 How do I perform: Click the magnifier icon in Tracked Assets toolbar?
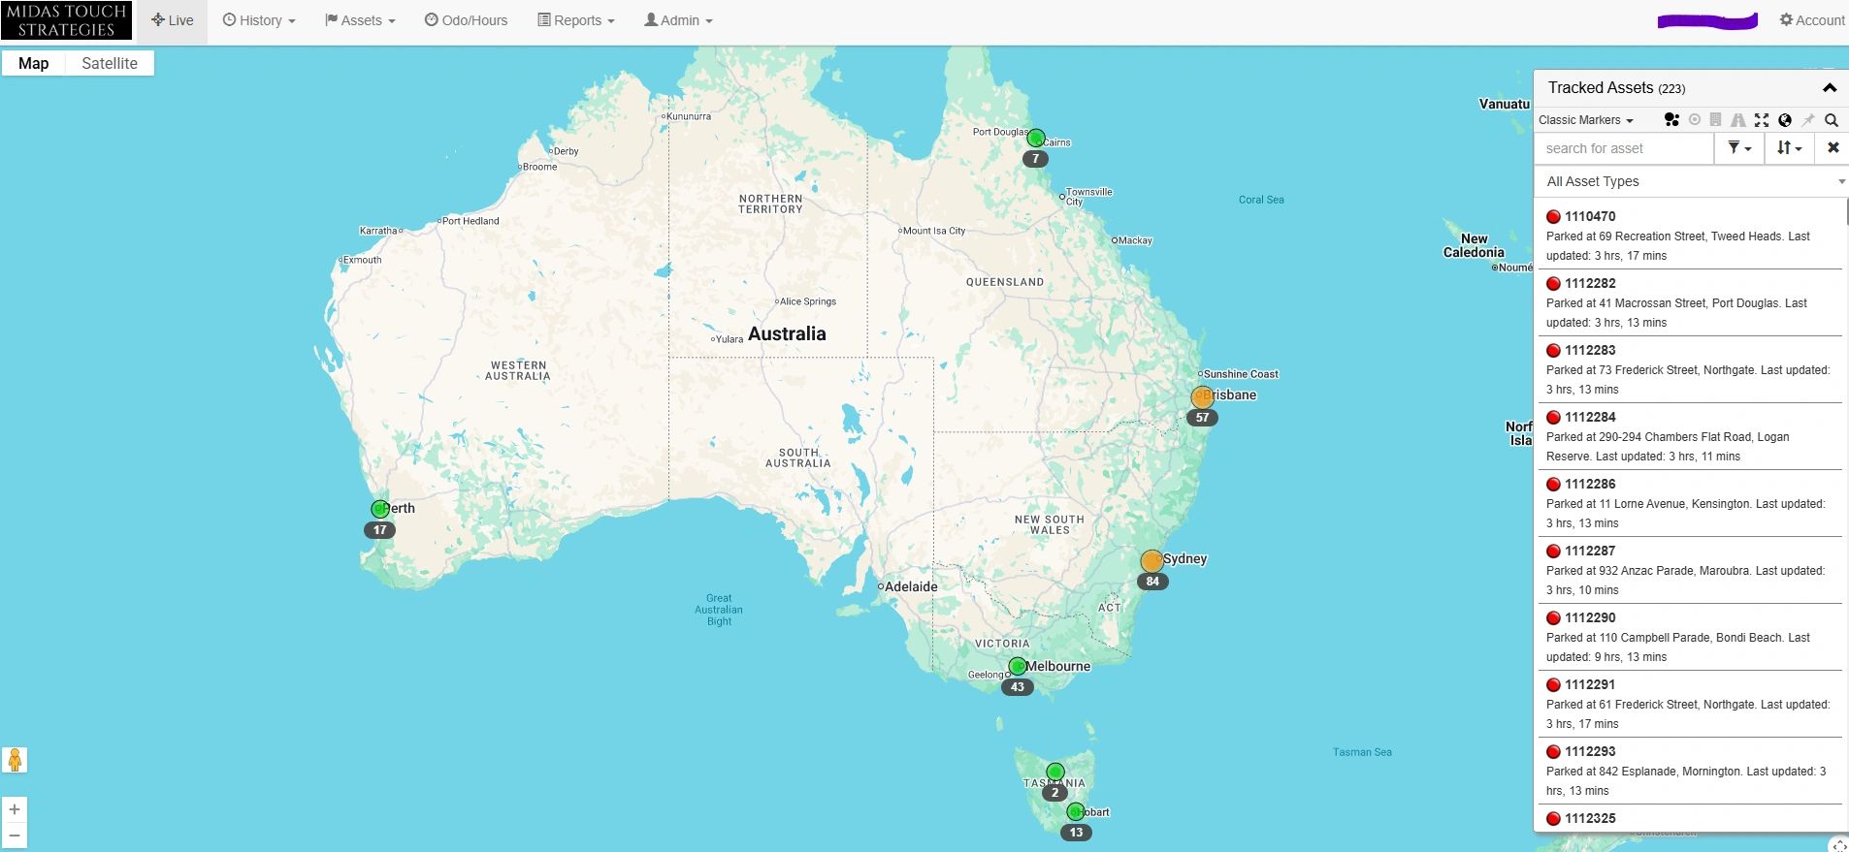point(1832,120)
